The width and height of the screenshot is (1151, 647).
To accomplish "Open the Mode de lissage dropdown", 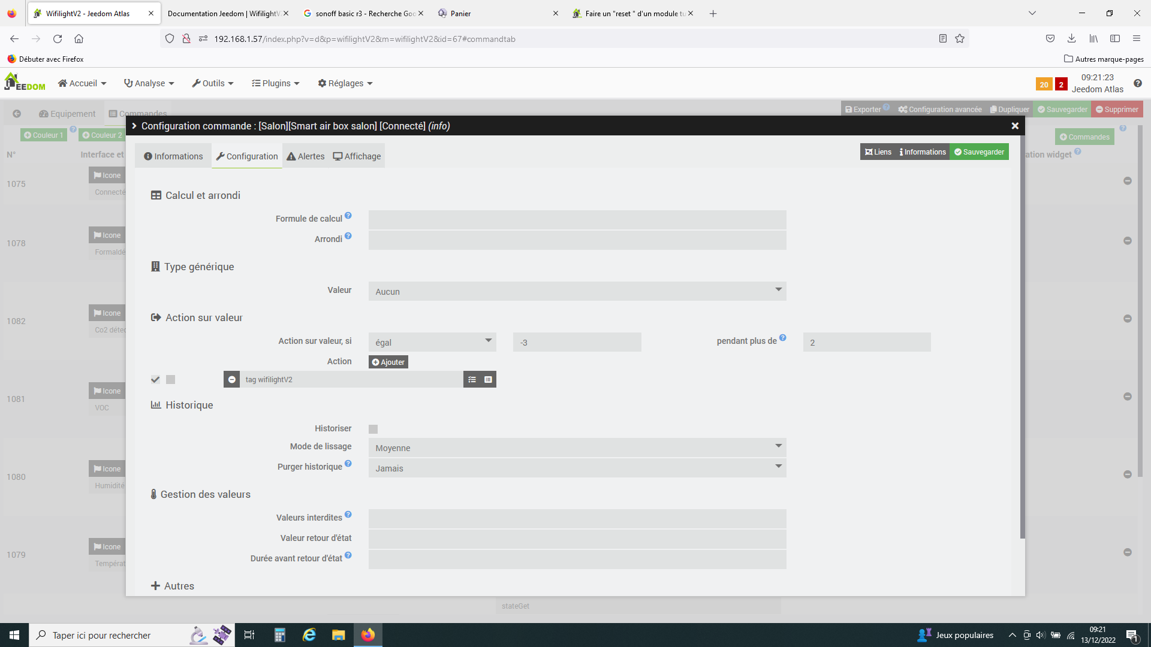I will click(577, 448).
